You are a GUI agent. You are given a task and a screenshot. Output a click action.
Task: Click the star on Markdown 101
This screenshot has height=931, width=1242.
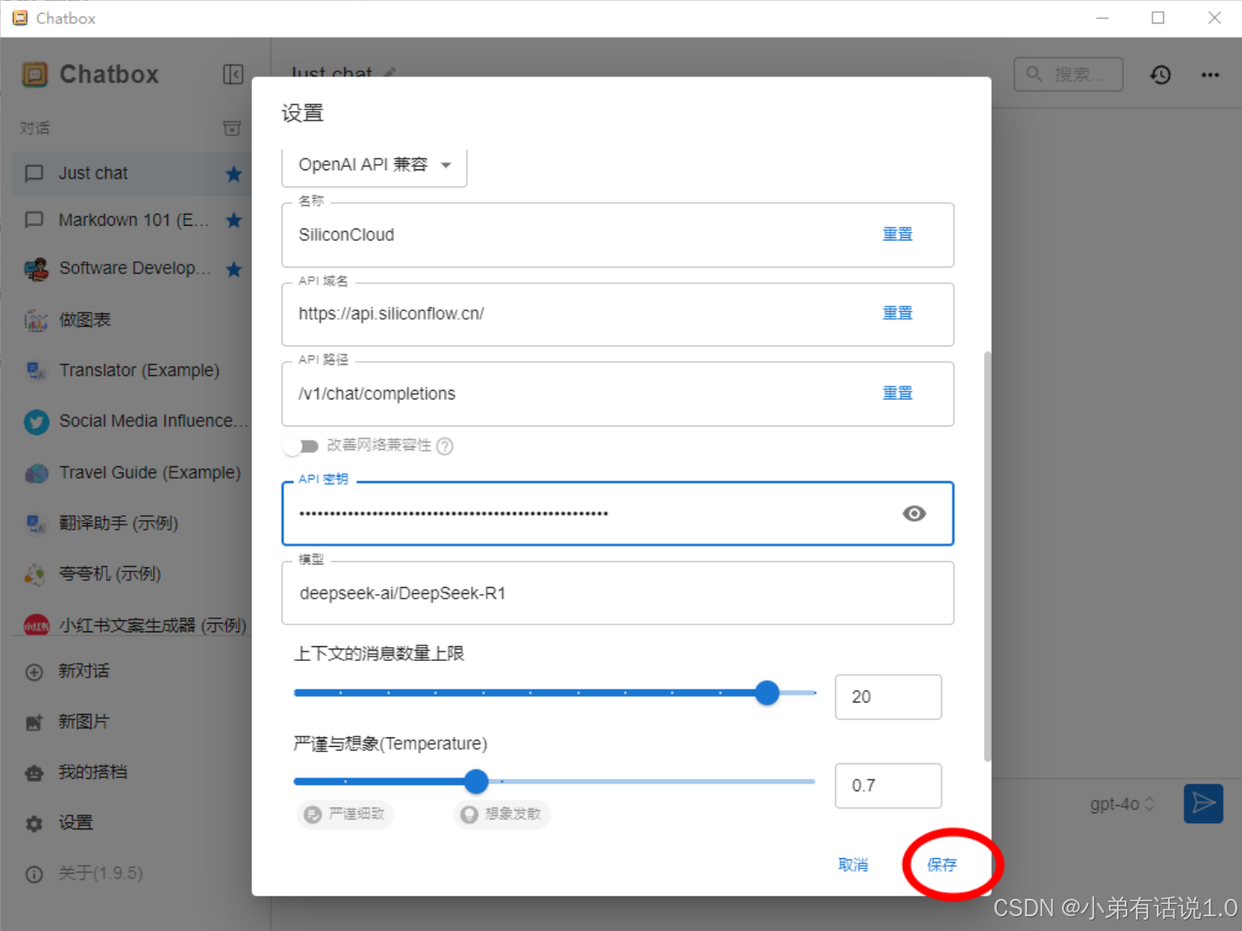pyautogui.click(x=234, y=220)
